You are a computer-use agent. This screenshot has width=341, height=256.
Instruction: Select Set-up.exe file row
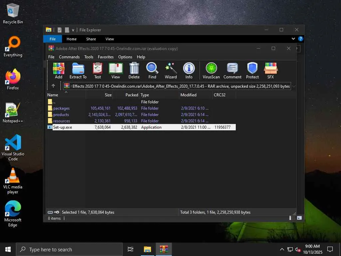pyautogui.click(x=141, y=127)
